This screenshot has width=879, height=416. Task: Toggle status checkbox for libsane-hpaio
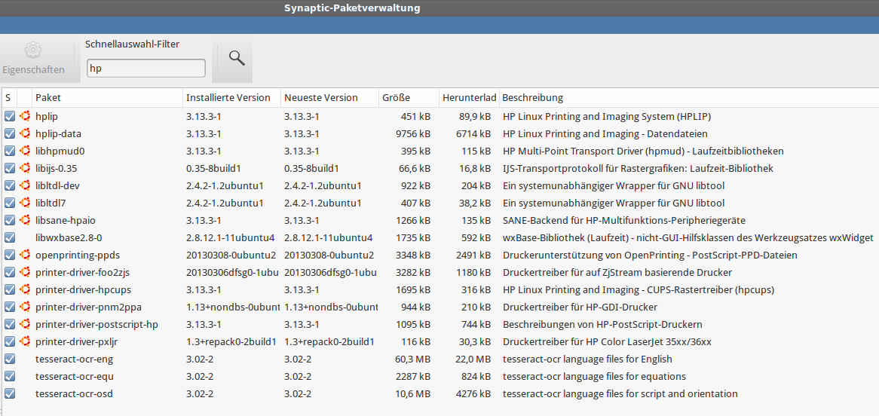point(10,220)
